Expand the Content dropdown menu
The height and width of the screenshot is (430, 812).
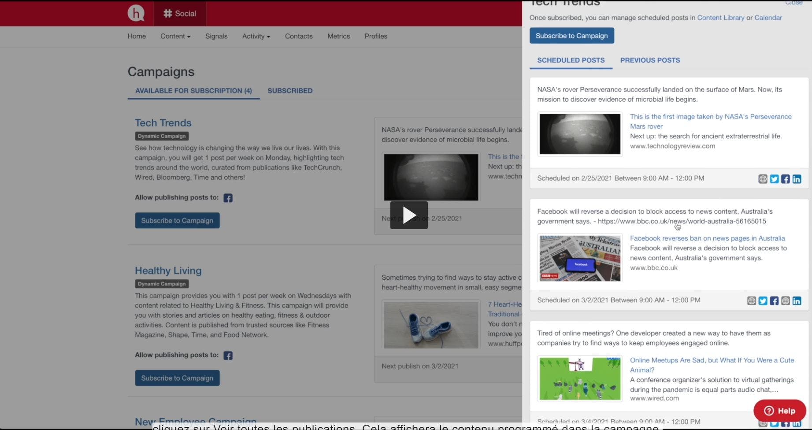click(x=175, y=36)
